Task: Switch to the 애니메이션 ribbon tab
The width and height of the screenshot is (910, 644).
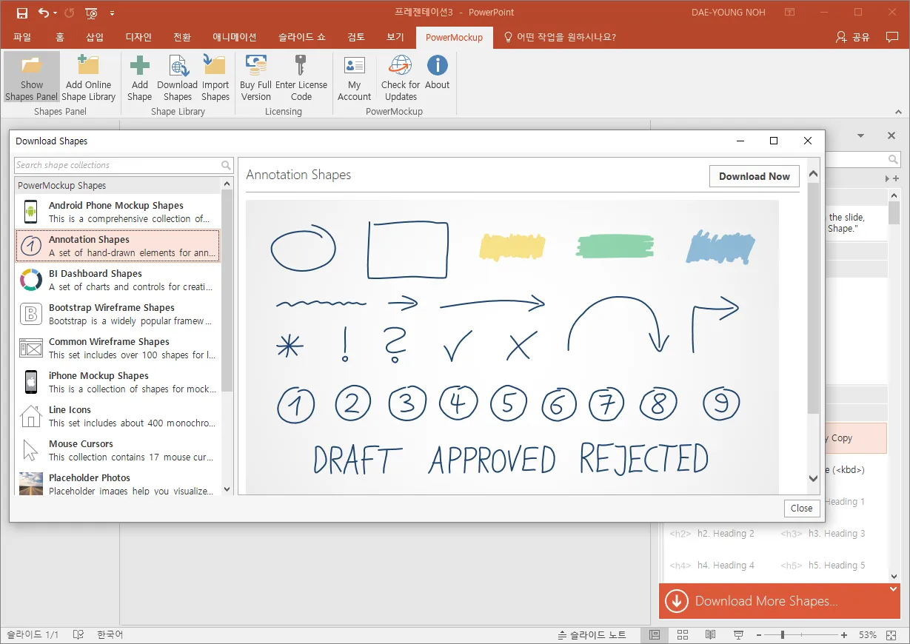Action: click(x=234, y=37)
